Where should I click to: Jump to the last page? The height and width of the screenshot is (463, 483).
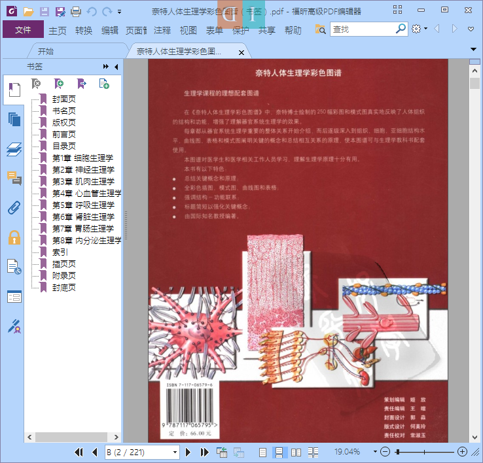204,453
